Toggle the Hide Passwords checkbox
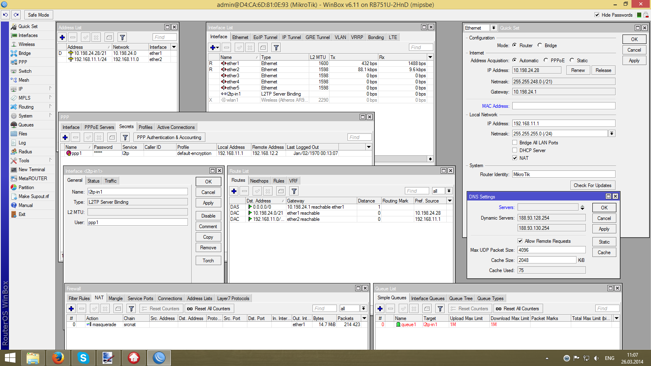 coord(597,15)
